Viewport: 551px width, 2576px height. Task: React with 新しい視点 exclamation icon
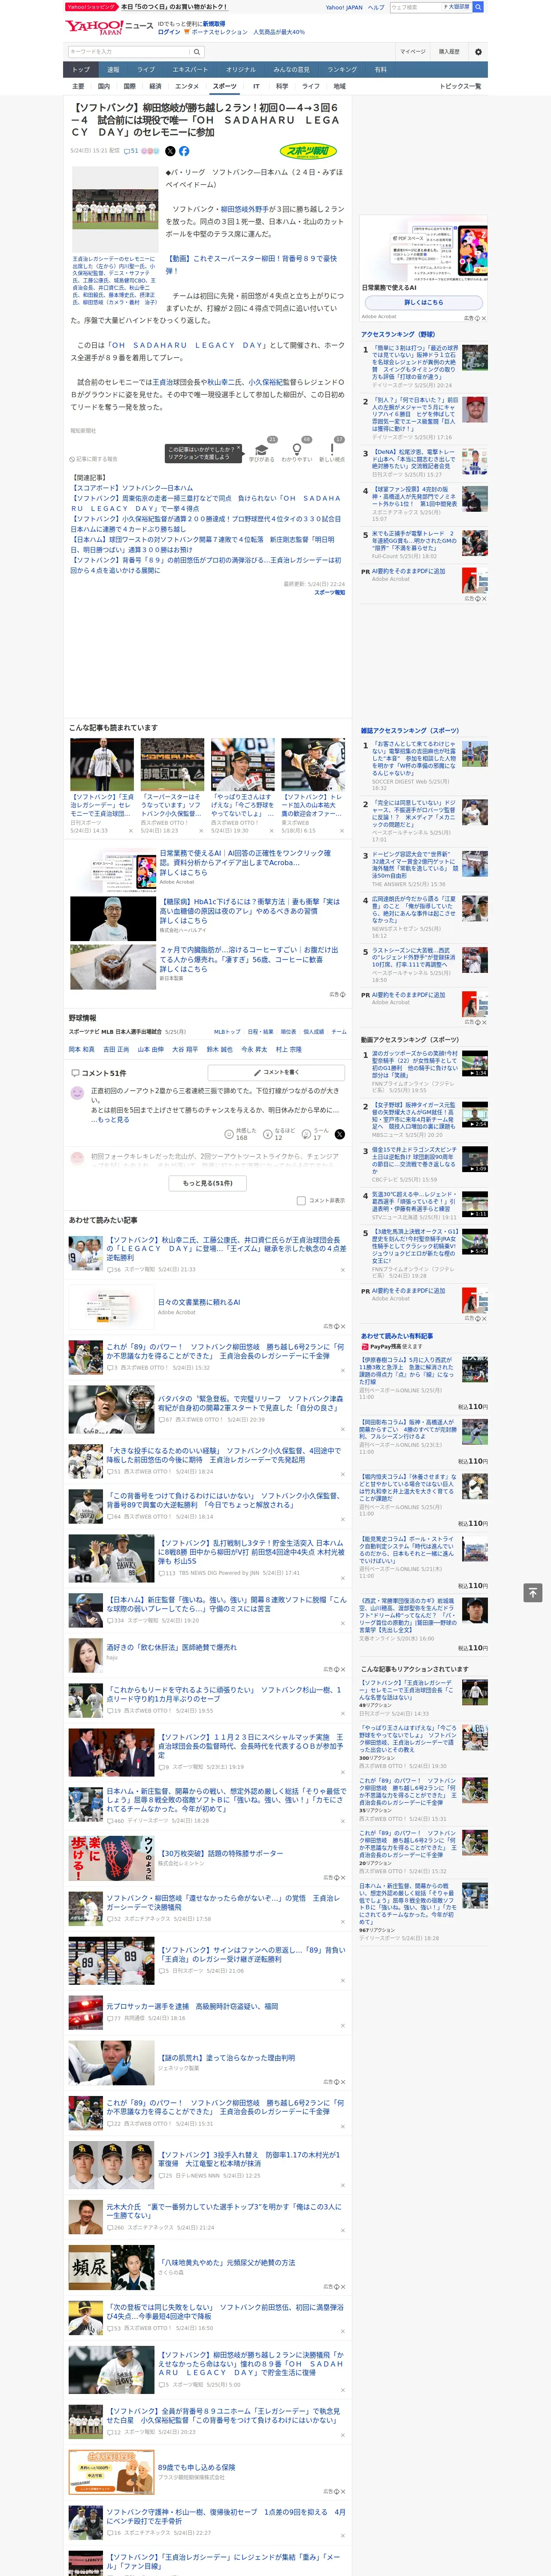point(332,450)
